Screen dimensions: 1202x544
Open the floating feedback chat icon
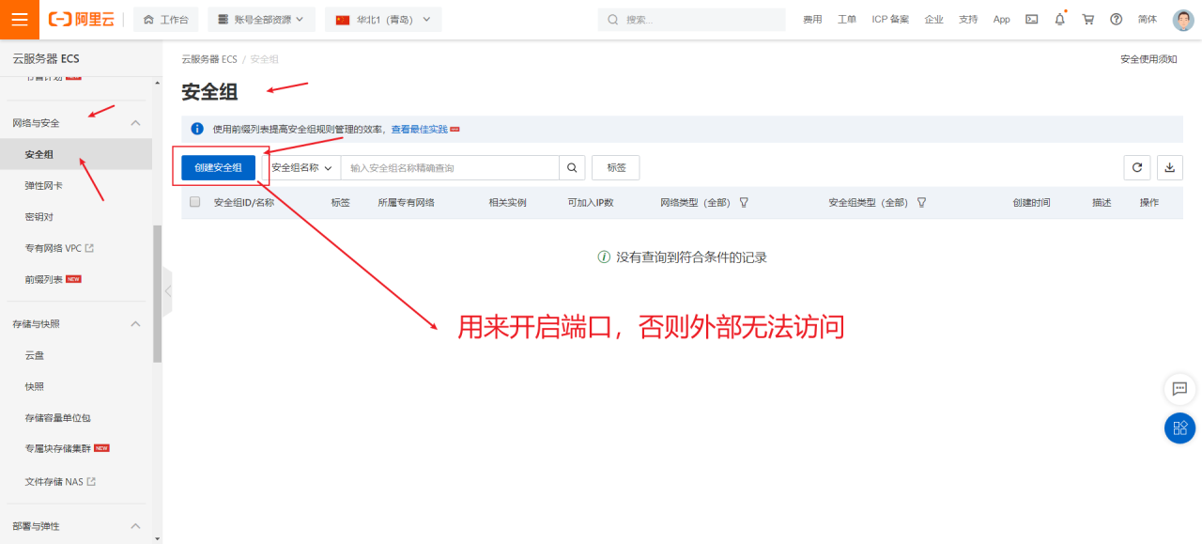(x=1179, y=389)
